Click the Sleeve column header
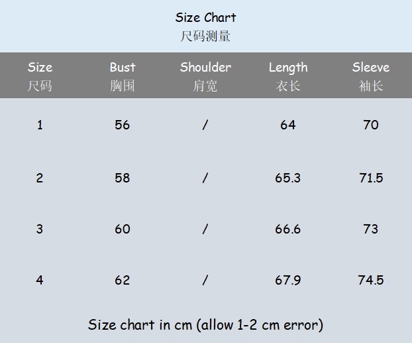412x343 pixels. pos(371,68)
